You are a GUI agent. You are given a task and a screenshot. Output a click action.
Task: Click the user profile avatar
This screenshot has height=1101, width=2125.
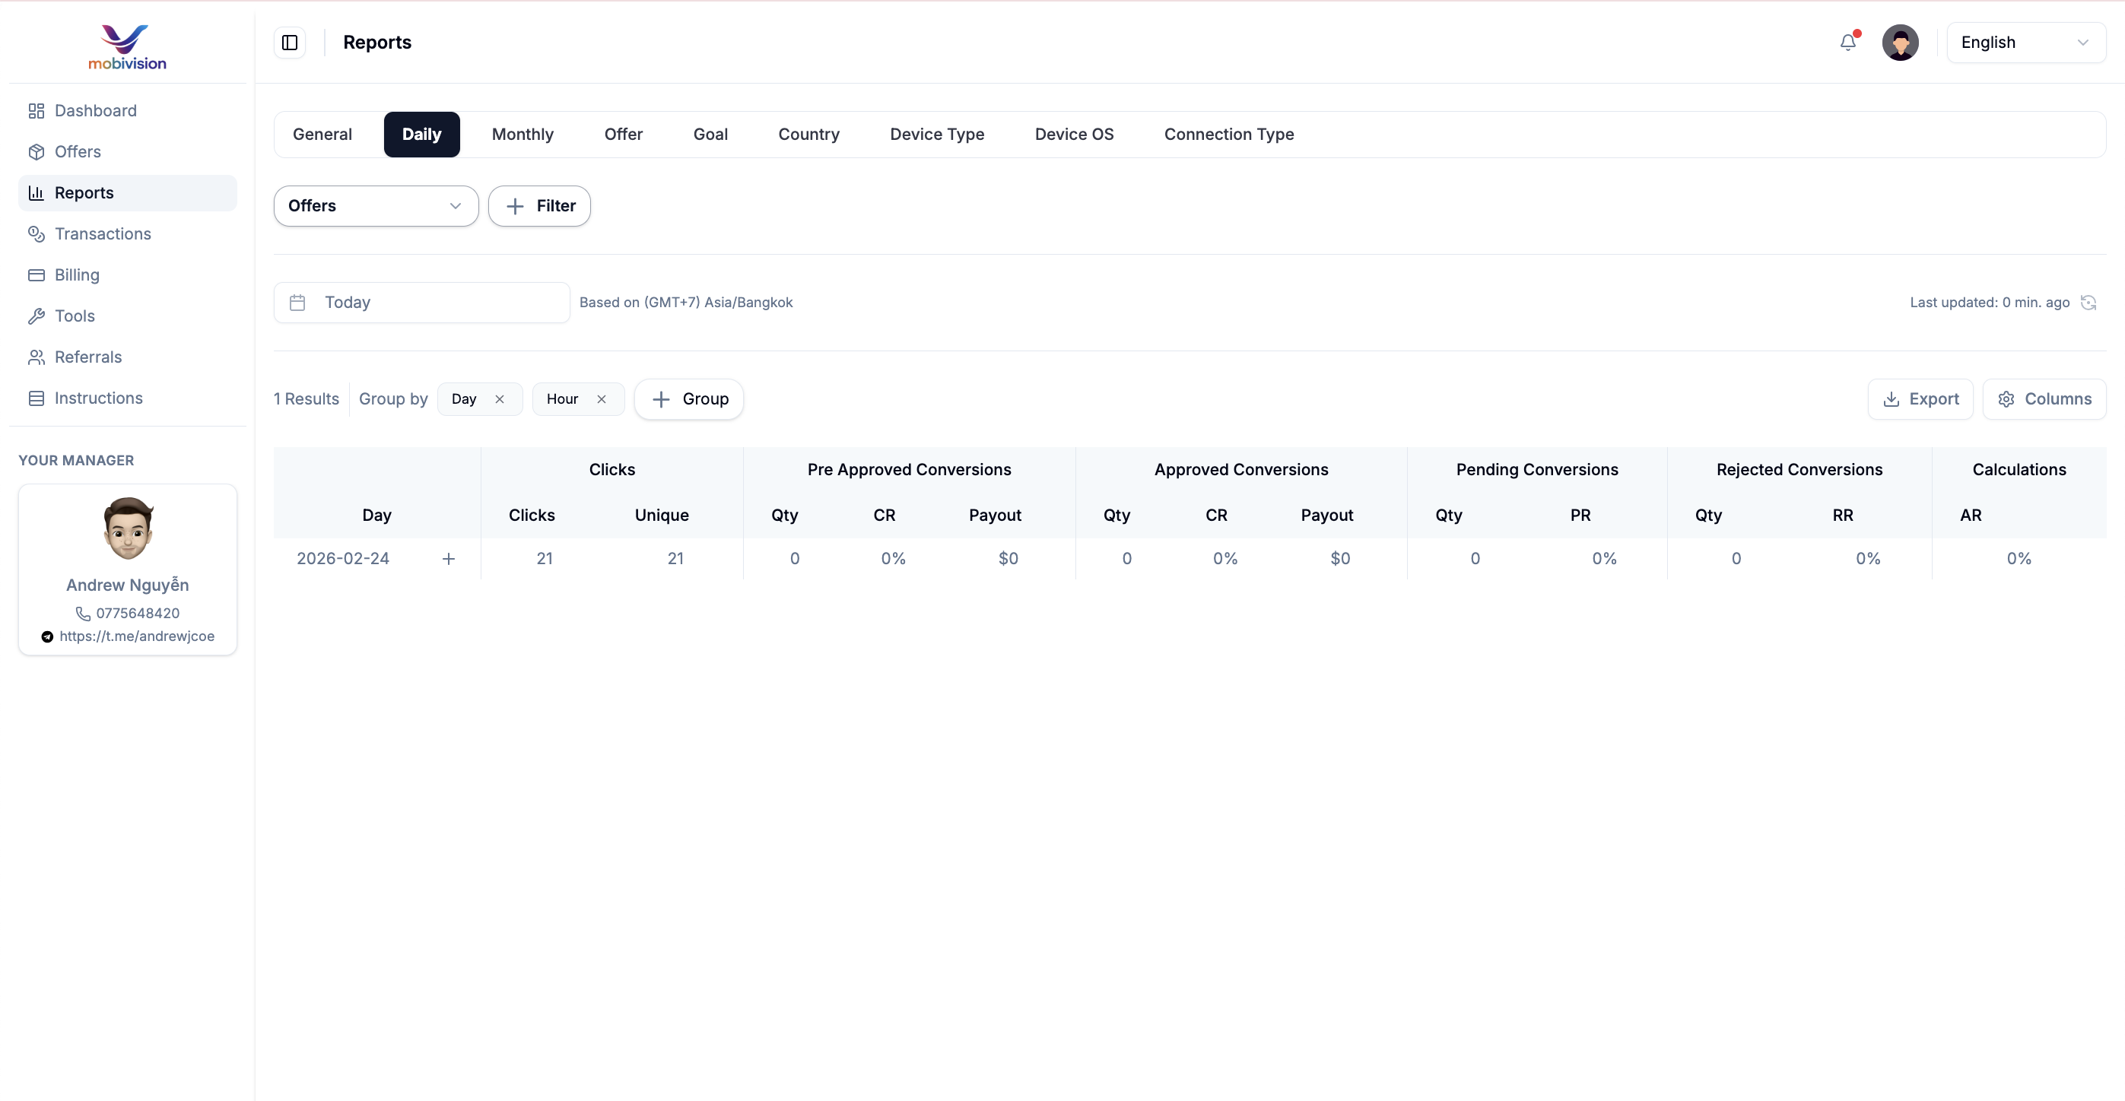click(1900, 42)
